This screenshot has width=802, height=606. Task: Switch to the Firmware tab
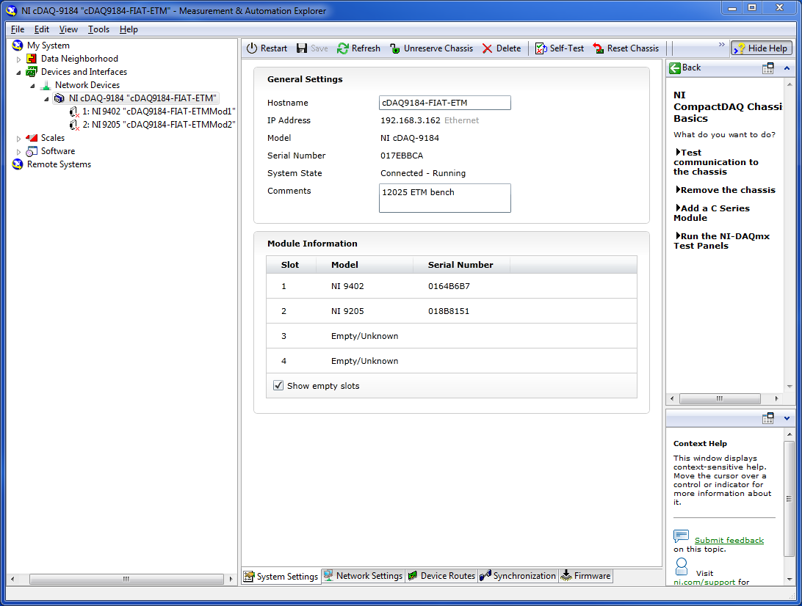(585, 576)
